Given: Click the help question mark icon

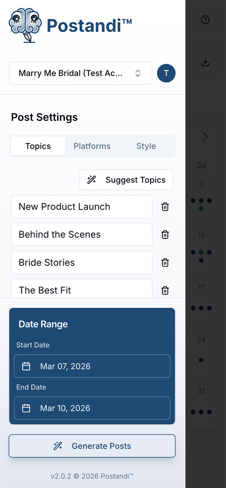Looking at the screenshot, I should (x=205, y=20).
